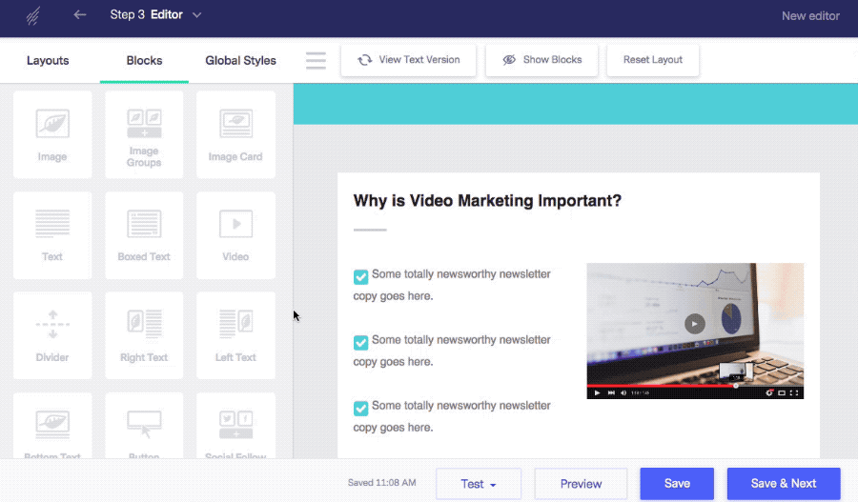This screenshot has height=502, width=858.
Task: Select the Button block
Action: pyautogui.click(x=144, y=426)
